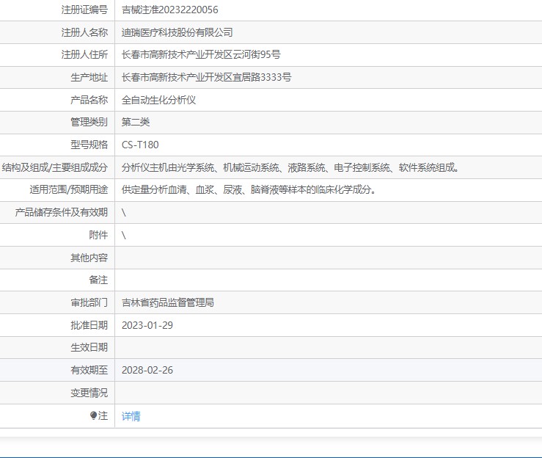
Task: Select expiry date 2028-02-26
Action: pyautogui.click(x=147, y=370)
